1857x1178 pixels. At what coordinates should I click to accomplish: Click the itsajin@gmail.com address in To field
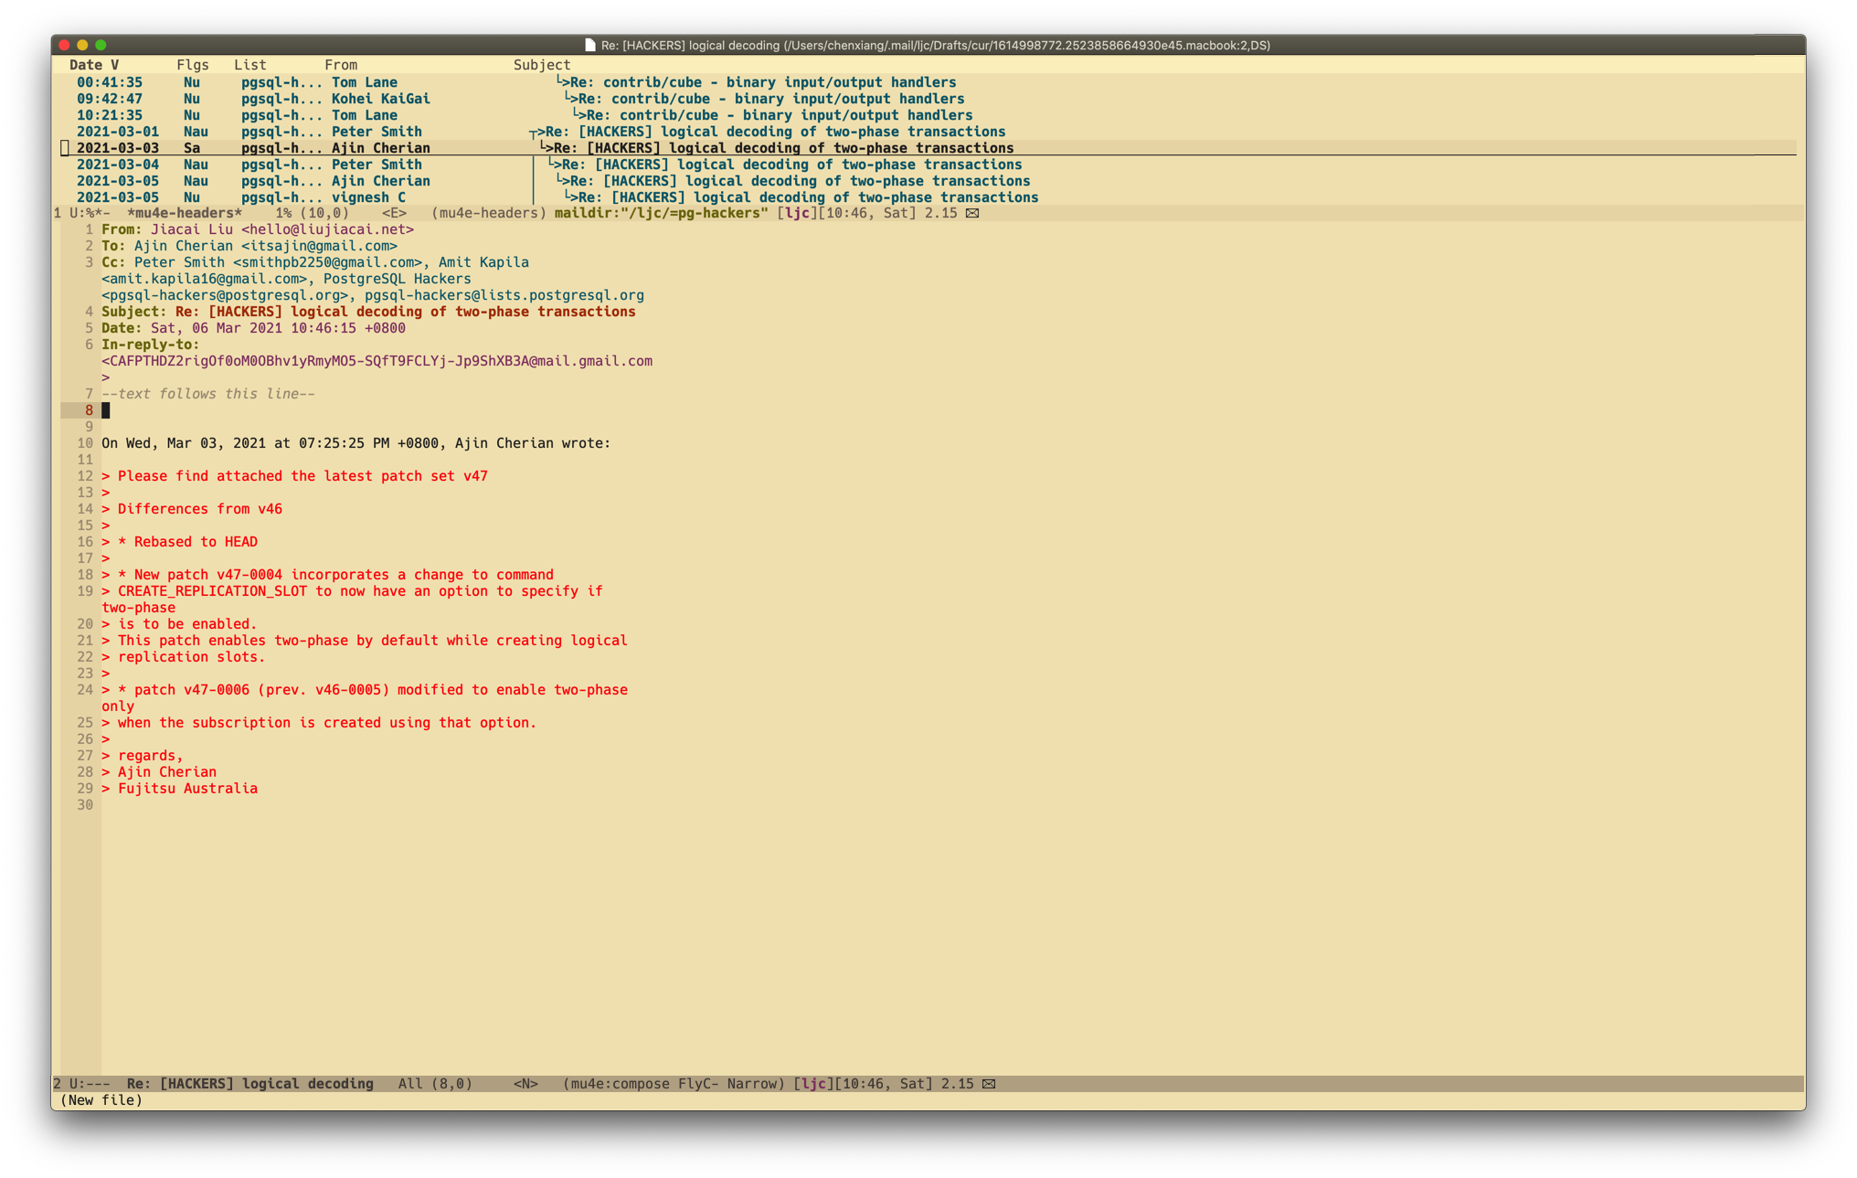tap(319, 246)
